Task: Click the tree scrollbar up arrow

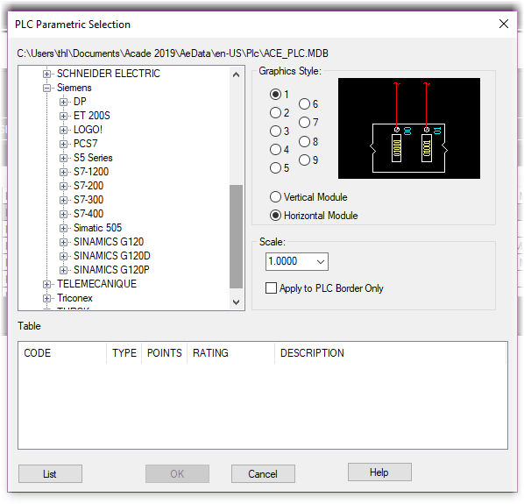Action: [237, 75]
